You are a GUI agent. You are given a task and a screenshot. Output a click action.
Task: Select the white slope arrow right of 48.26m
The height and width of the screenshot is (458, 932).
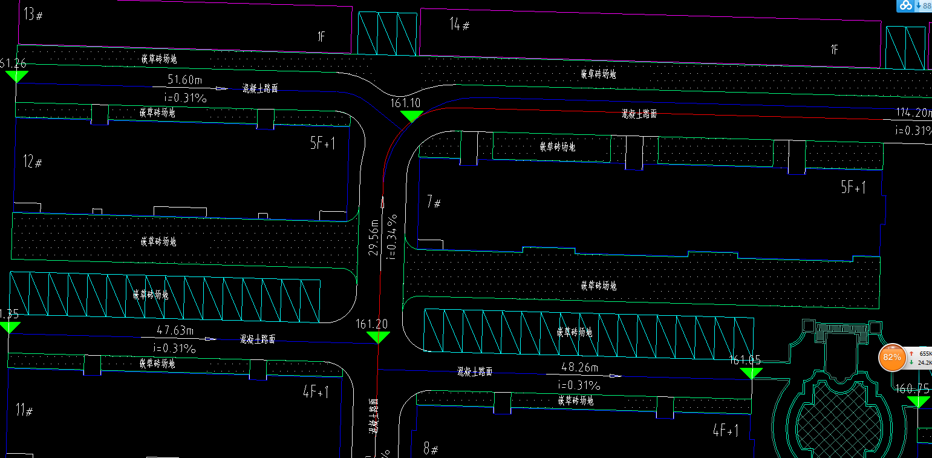pyautogui.click(x=615, y=376)
